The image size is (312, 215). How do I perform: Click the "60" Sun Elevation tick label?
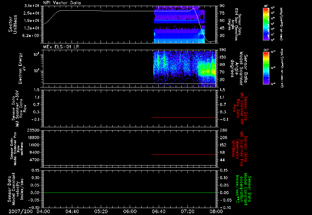tap(222, 21)
